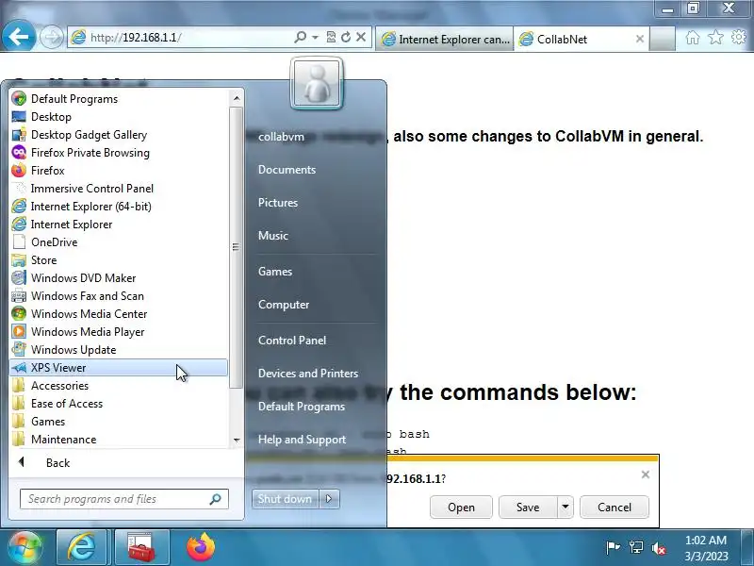Open the IE home page icon
The height and width of the screenshot is (566, 754).
coord(693,38)
